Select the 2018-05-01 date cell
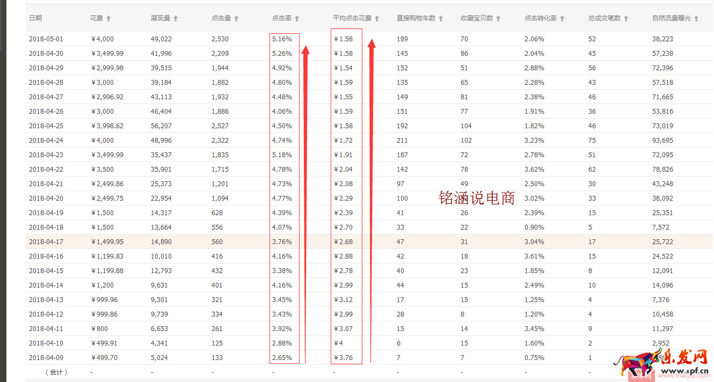This screenshot has height=382, width=714. [47, 39]
